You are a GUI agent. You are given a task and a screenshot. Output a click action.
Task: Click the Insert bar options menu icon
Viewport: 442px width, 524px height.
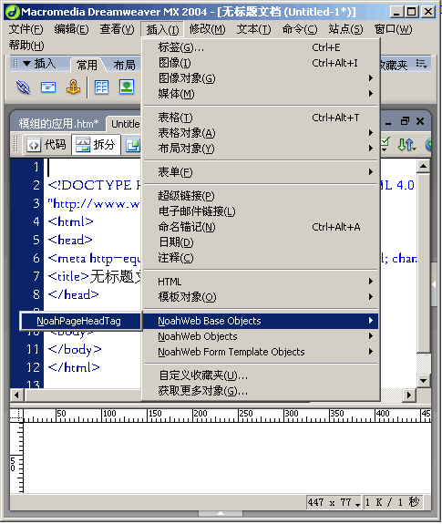tap(422, 64)
